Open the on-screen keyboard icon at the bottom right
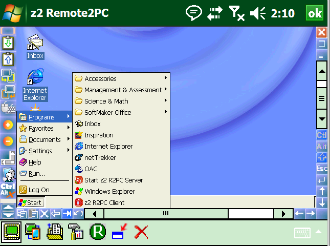 302,233
